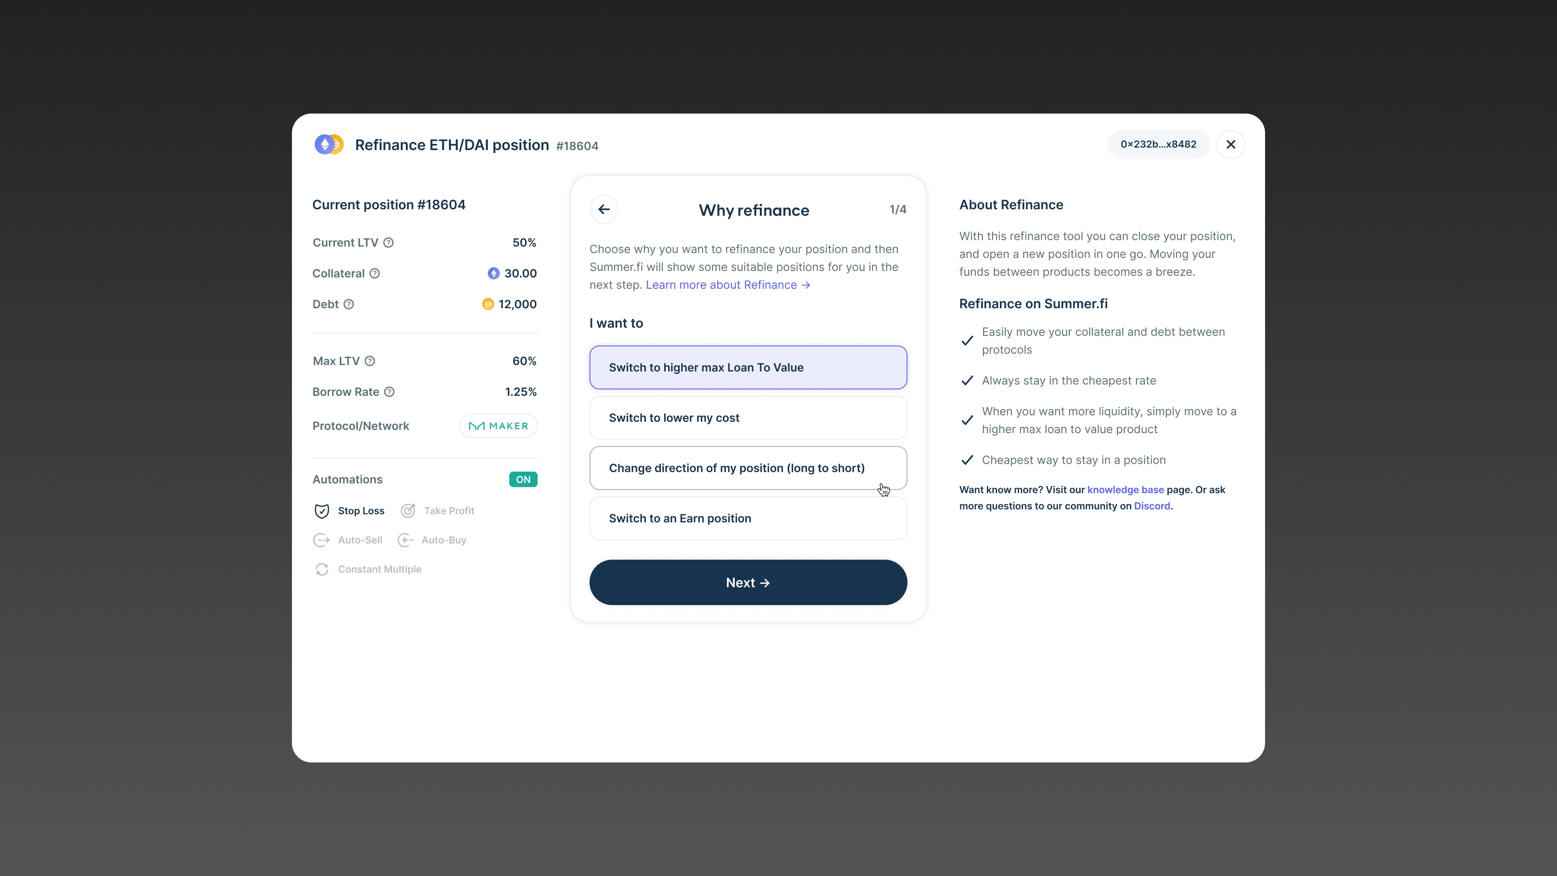The height and width of the screenshot is (876, 1557).
Task: Click the Take Profit target icon
Action: pos(408,511)
